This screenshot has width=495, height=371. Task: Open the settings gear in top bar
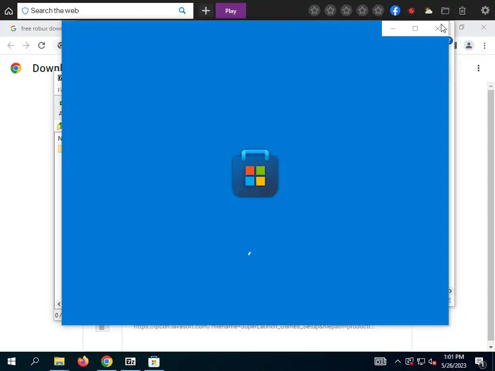[485, 11]
